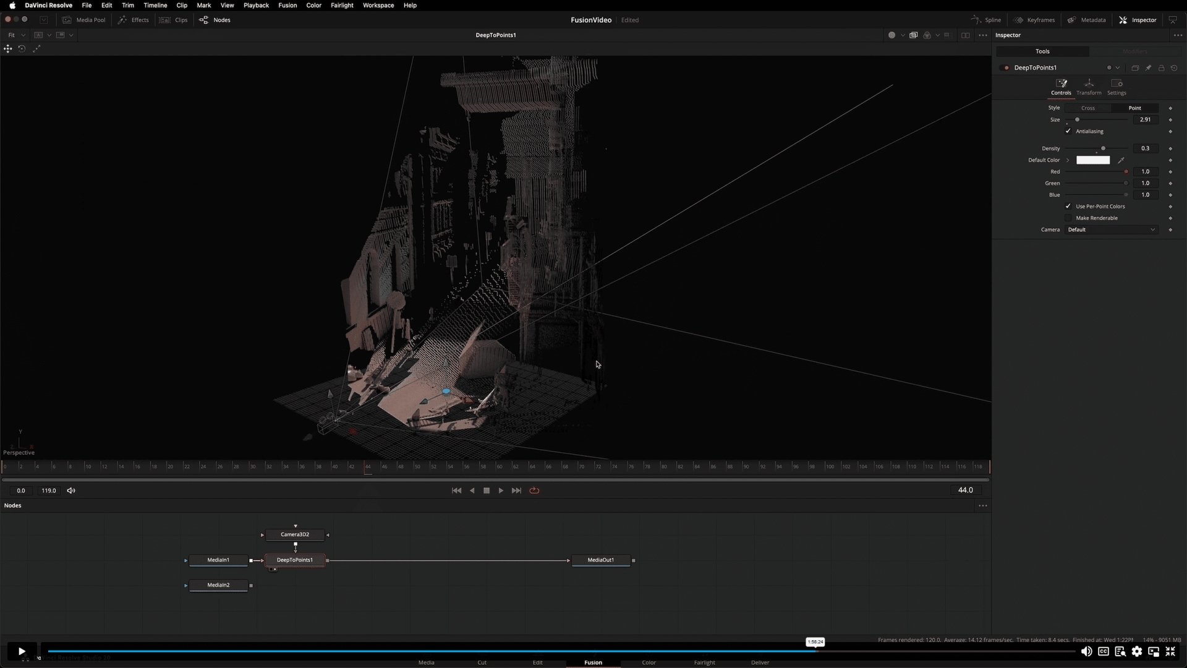The height and width of the screenshot is (668, 1187).
Task: Toggle the lock icon on DeepToPoints1 node
Action: click(x=1162, y=67)
